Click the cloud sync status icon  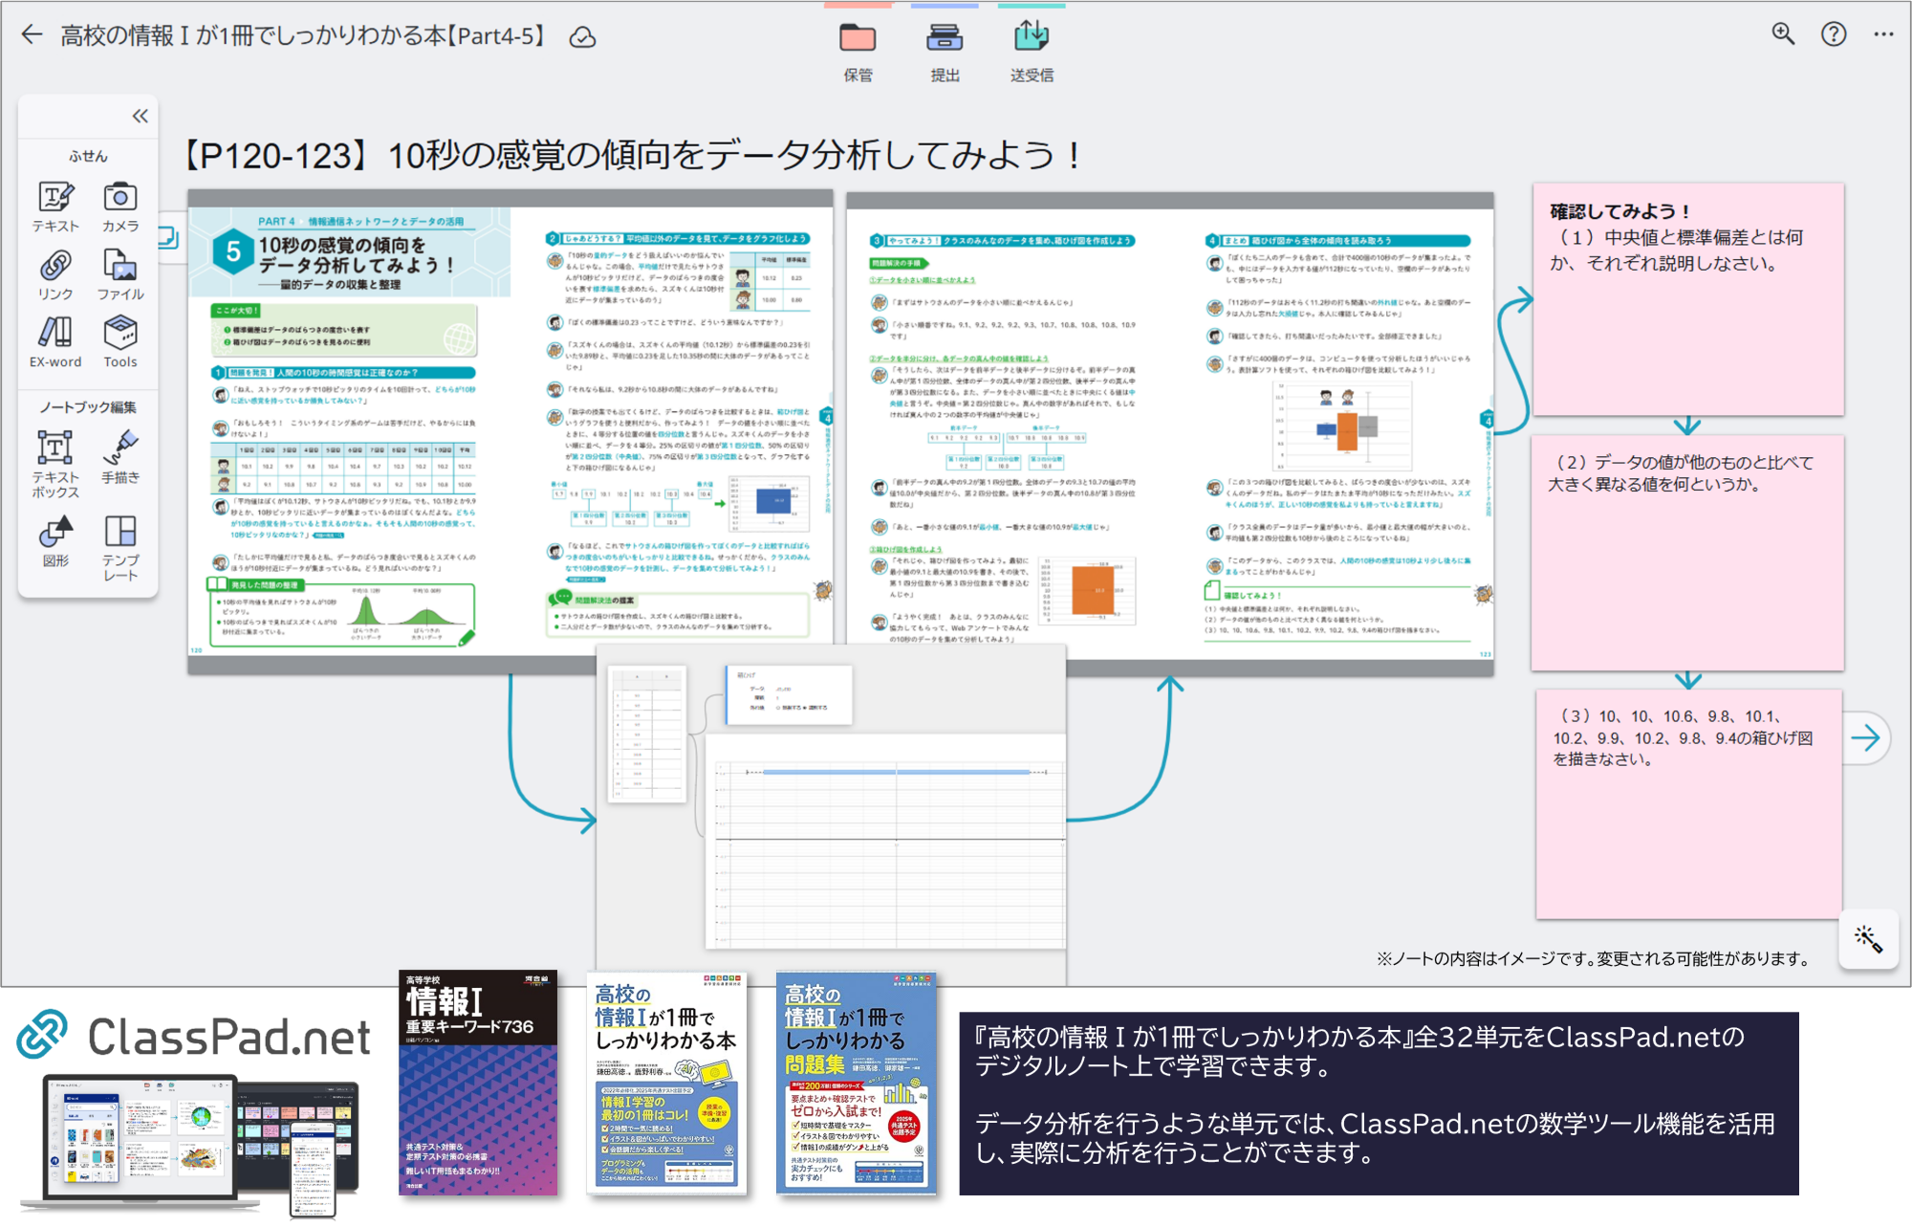pos(582,37)
